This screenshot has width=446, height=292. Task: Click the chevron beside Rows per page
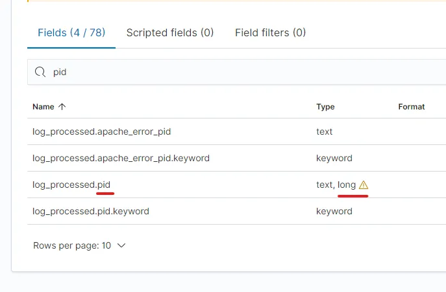(120, 246)
